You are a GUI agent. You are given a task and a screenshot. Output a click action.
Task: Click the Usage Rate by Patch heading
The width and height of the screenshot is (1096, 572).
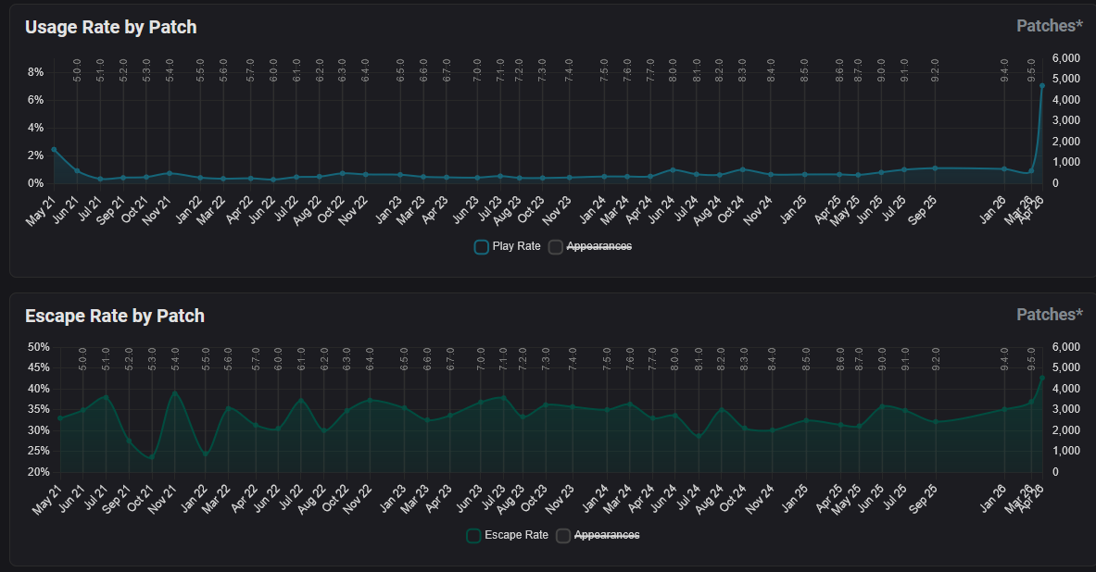click(x=111, y=27)
